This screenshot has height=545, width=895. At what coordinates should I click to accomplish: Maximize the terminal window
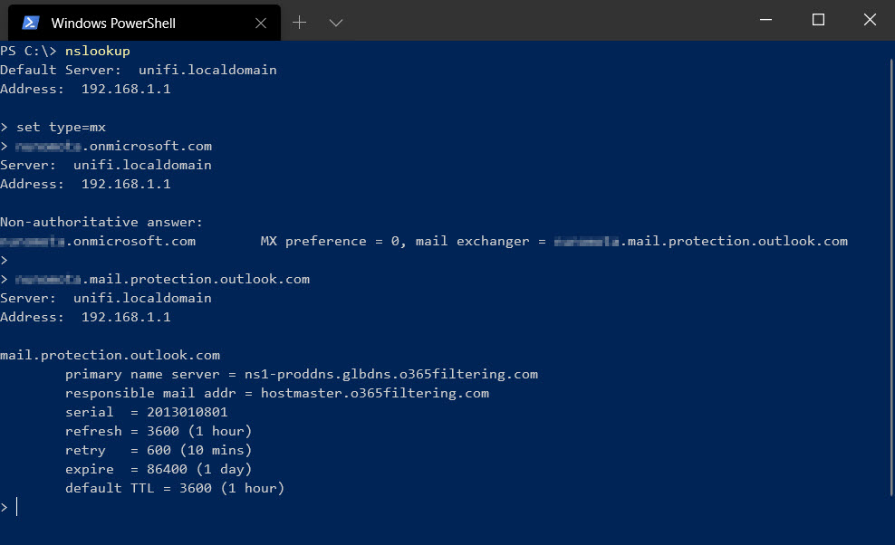817,19
